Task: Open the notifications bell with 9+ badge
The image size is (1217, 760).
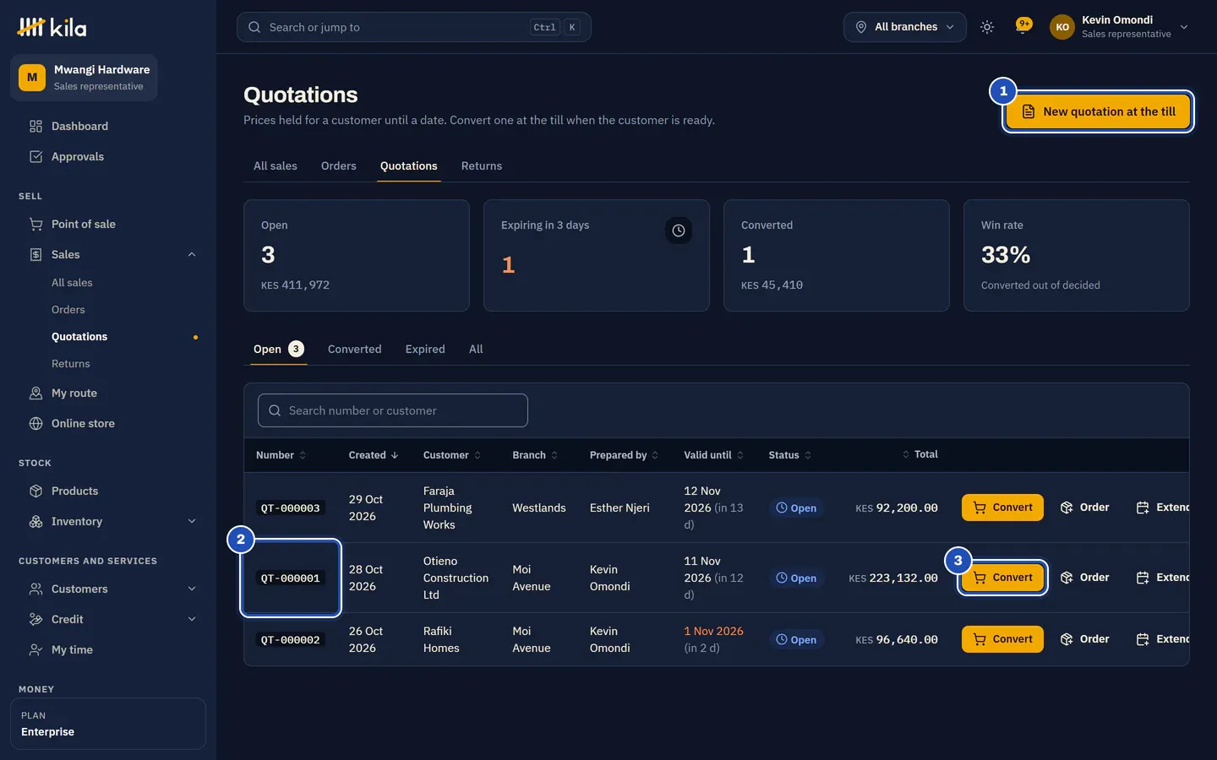Action: pos(1023,27)
